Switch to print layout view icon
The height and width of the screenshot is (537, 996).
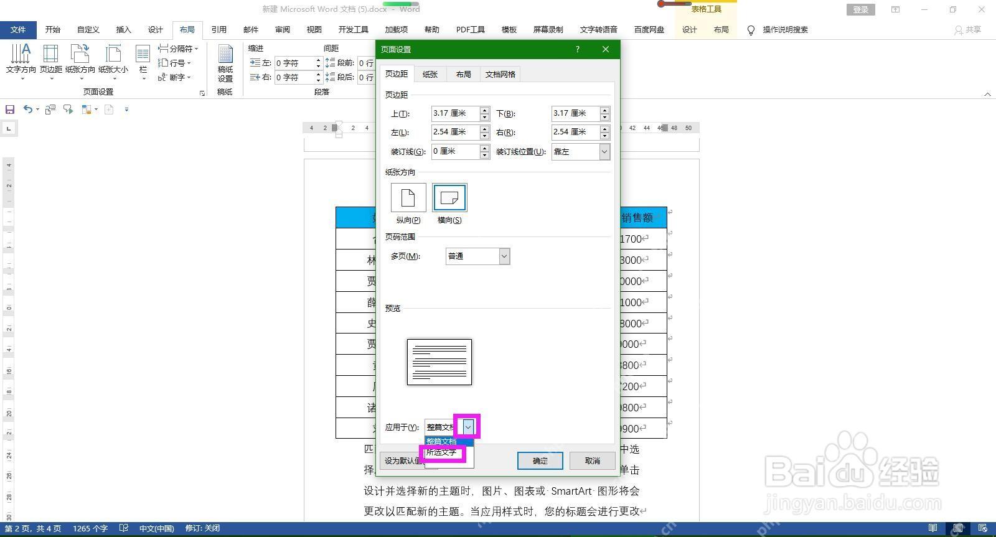pos(958,528)
